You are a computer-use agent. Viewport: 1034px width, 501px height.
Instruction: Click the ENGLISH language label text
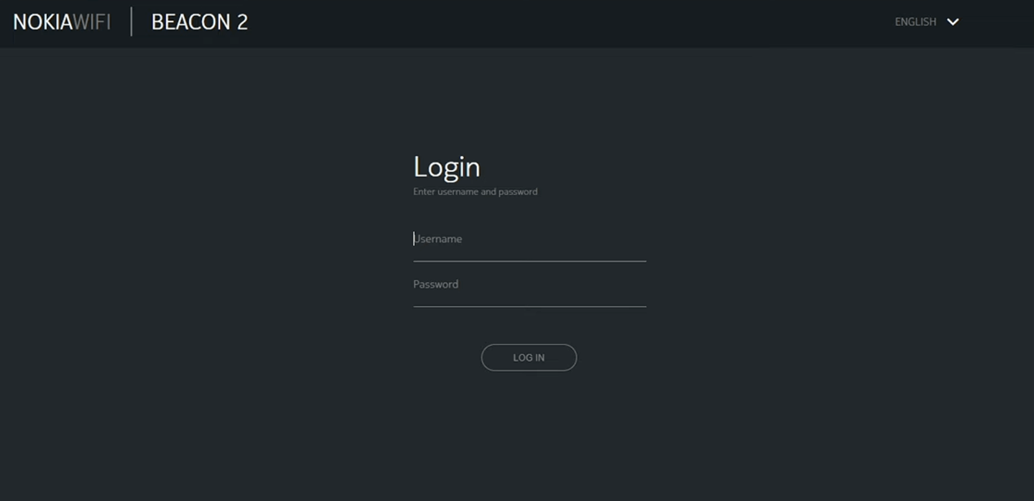pyautogui.click(x=915, y=22)
